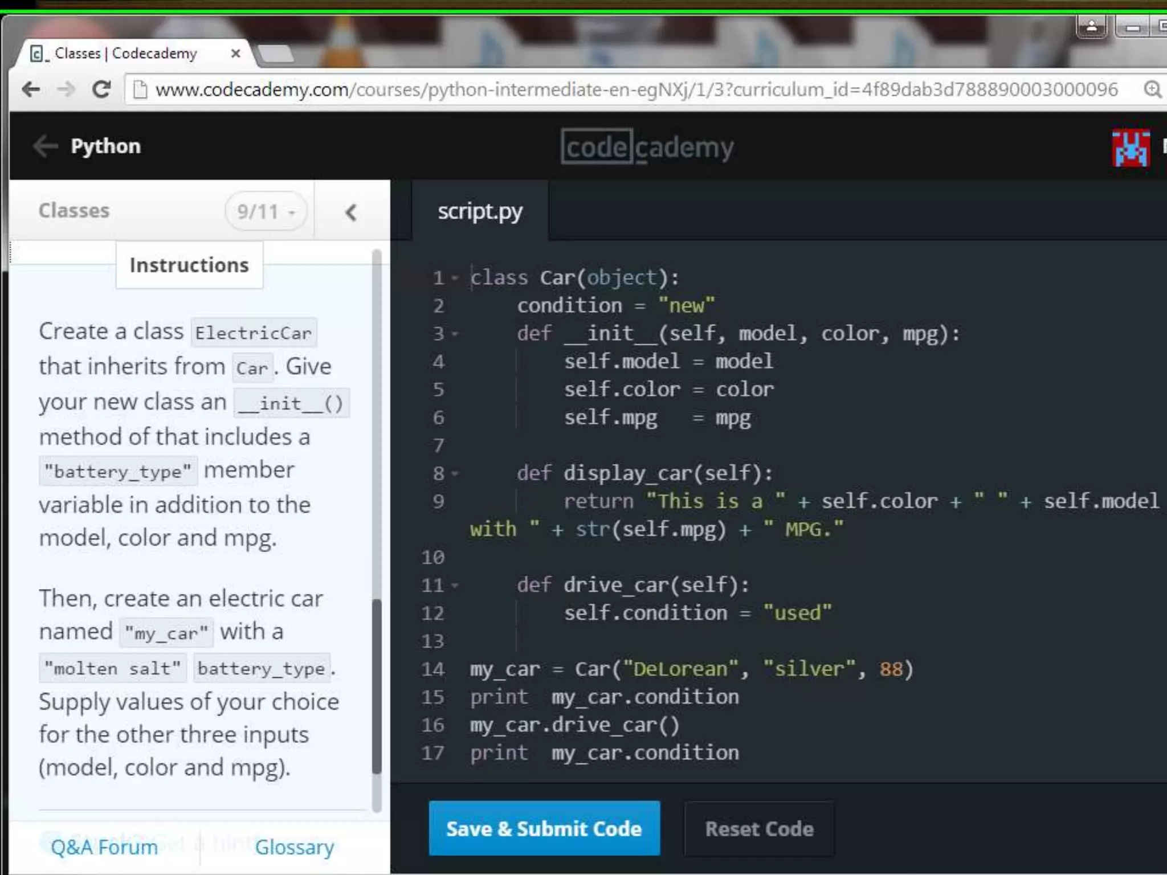Click the browser forward arrow

(x=66, y=89)
